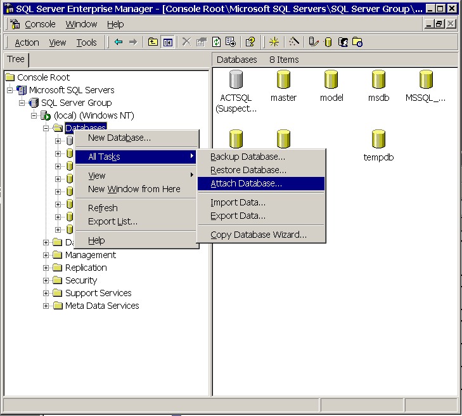Click the New star toolbar icon
The image size is (462, 416).
click(274, 42)
